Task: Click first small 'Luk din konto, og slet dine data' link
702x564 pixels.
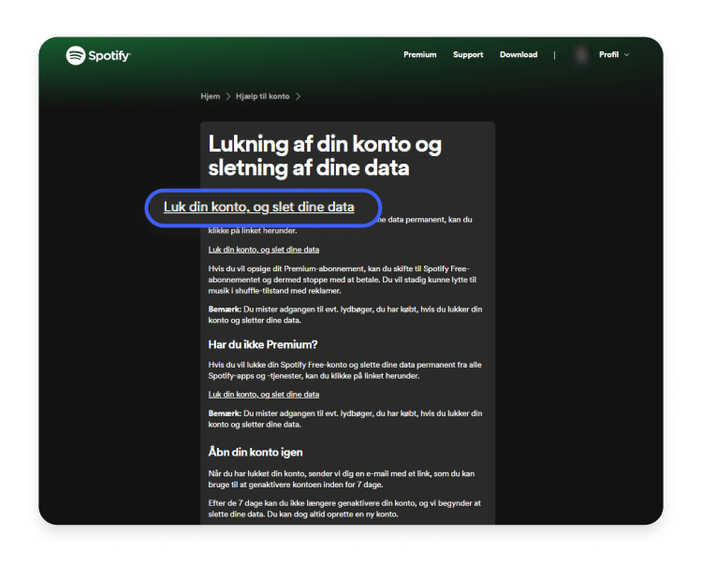Action: [x=263, y=250]
